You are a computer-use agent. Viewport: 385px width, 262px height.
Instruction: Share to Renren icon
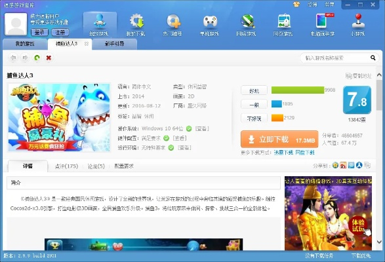point(359,165)
